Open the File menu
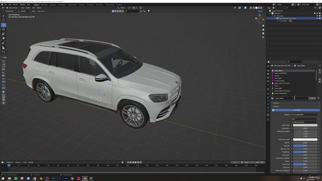The width and height of the screenshot is (322, 181). pyautogui.click(x=6, y=5)
